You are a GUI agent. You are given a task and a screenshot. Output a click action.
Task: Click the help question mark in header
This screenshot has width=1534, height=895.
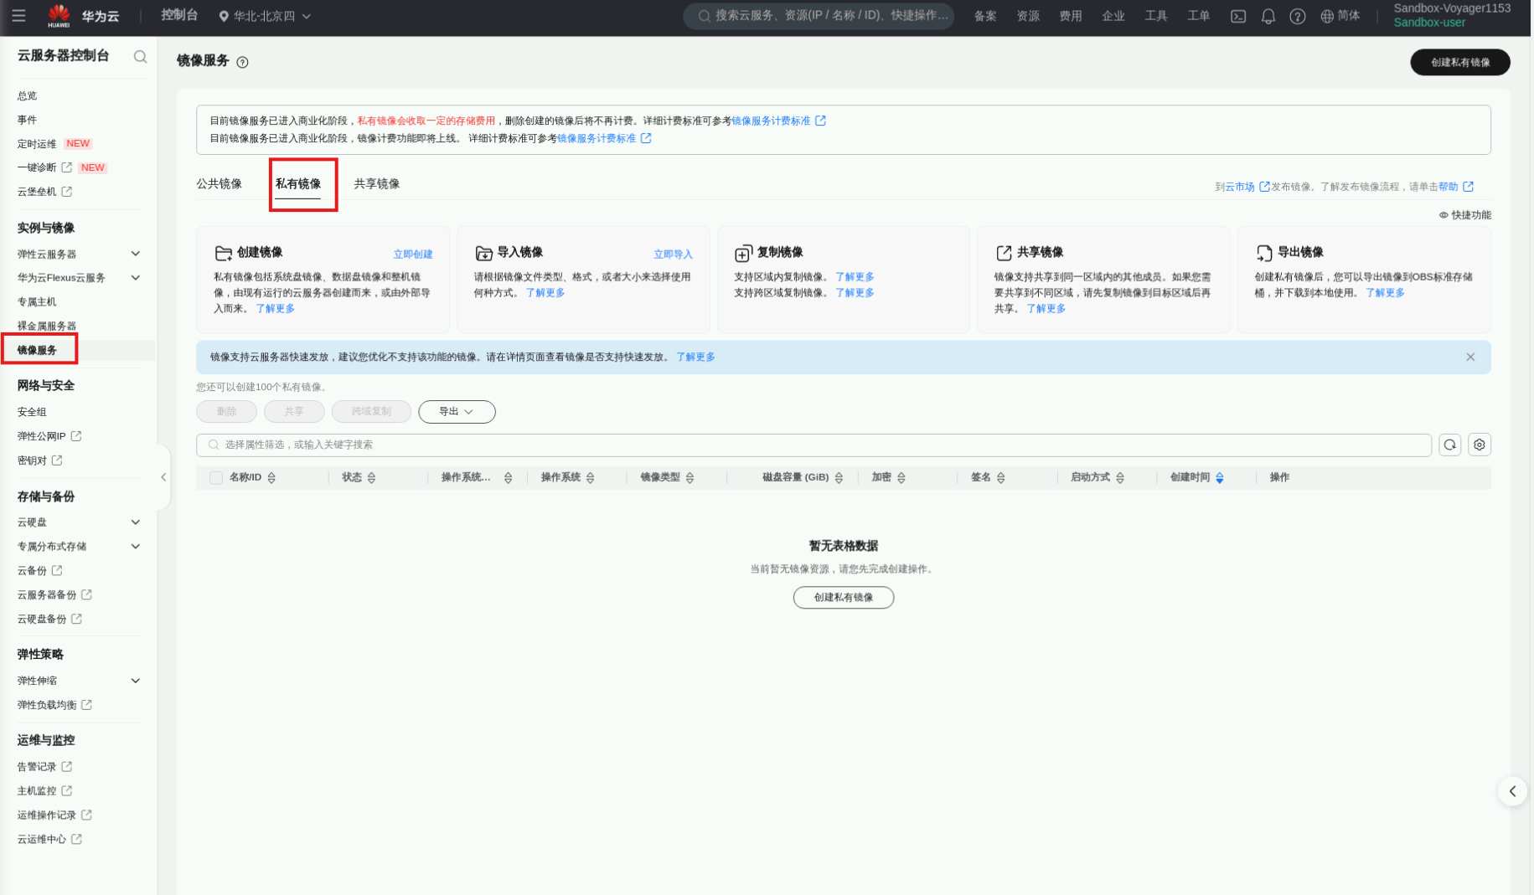coord(1297,17)
